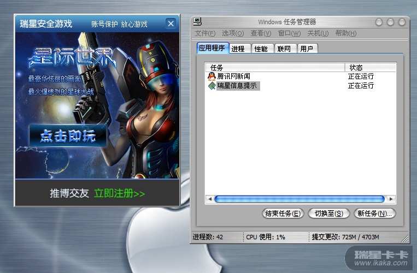Screen dimensions: 417x273
Task: Open the 文件(F) menu
Action: [x=205, y=33]
